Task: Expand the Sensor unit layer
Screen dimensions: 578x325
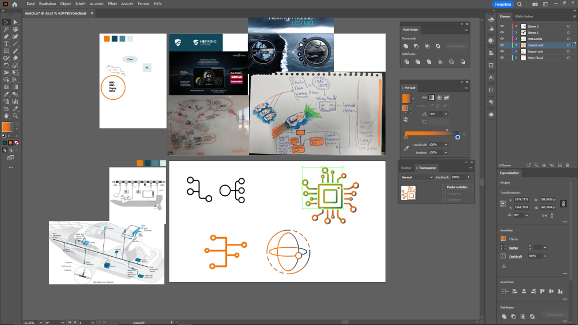Action: tap(516, 51)
